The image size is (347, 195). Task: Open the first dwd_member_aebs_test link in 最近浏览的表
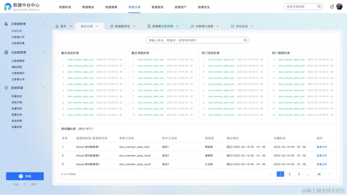(80, 60)
